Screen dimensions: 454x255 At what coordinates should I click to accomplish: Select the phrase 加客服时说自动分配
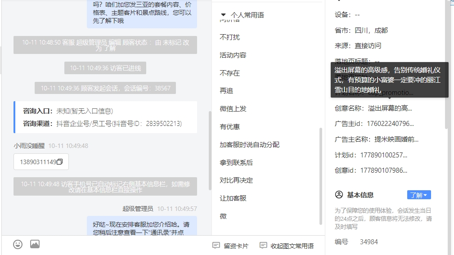click(249, 144)
